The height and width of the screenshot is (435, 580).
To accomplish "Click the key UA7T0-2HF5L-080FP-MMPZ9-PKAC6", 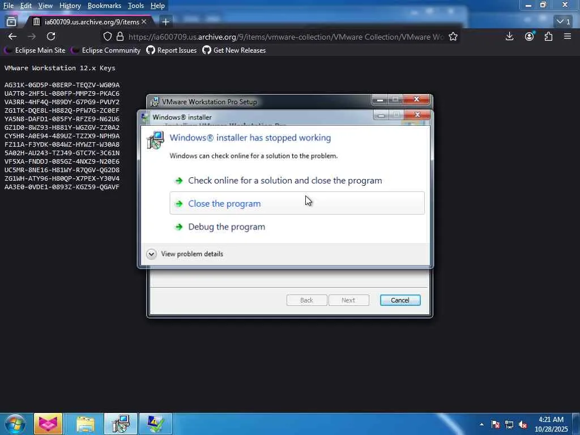I will (x=62, y=93).
